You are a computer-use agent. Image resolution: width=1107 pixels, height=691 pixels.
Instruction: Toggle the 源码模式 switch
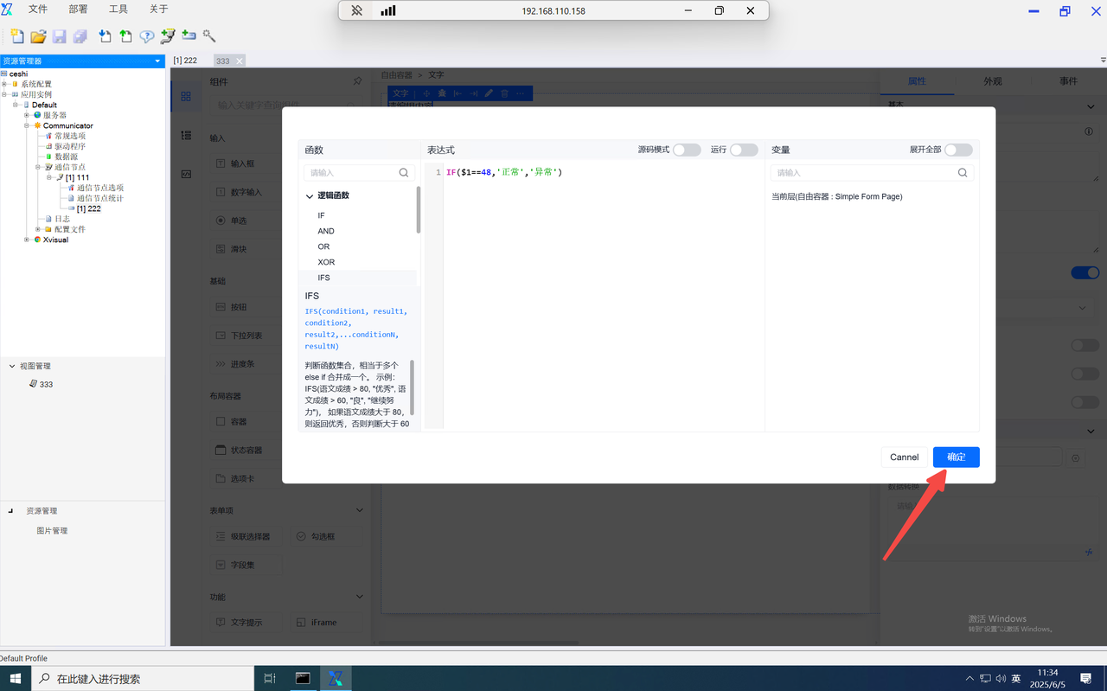(x=687, y=150)
